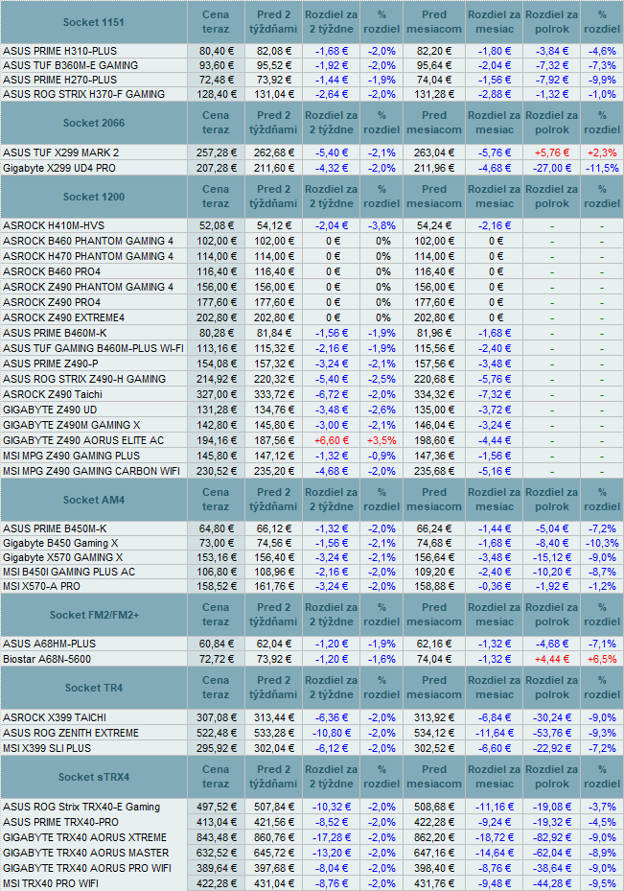
Task: Select the MSI B450I GAMING PLUS AC name
Action: click(69, 573)
